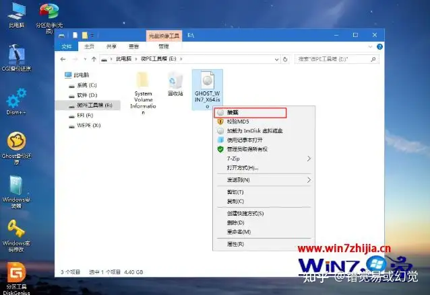Viewport: 430px width, 295px height.
Task: Click 微PE工具箱 (E:) address breadcrumb
Action: click(x=158, y=59)
